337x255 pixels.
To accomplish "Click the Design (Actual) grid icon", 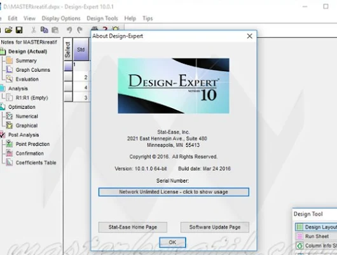I will (3, 52).
